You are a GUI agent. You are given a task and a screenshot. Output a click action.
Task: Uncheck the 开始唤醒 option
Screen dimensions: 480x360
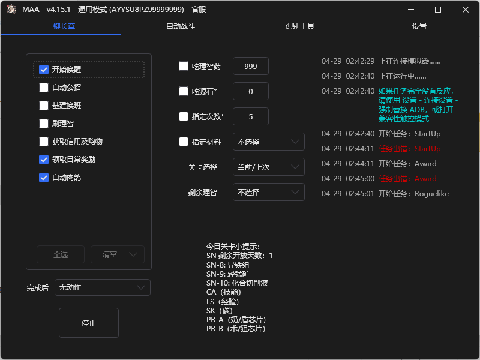coord(44,69)
